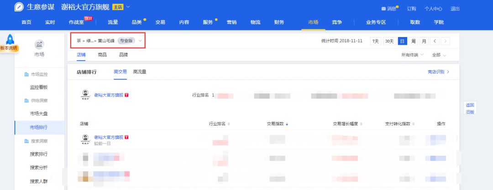Image resolution: width=493 pixels, height=190 pixels.
Task: Expand the category selector chevron after 专业版
Action: pyautogui.click(x=140, y=41)
